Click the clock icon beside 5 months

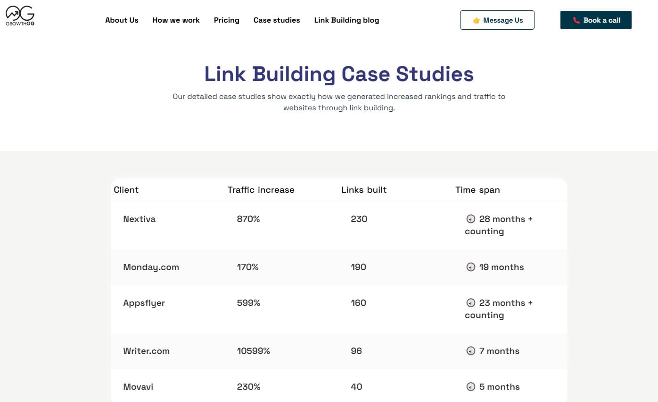(470, 387)
